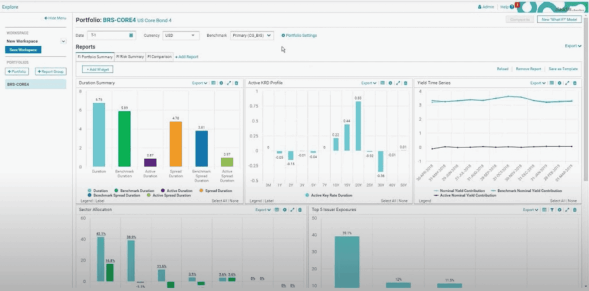Delete the Duration Summary widget
The image size is (589, 291).
(236, 83)
